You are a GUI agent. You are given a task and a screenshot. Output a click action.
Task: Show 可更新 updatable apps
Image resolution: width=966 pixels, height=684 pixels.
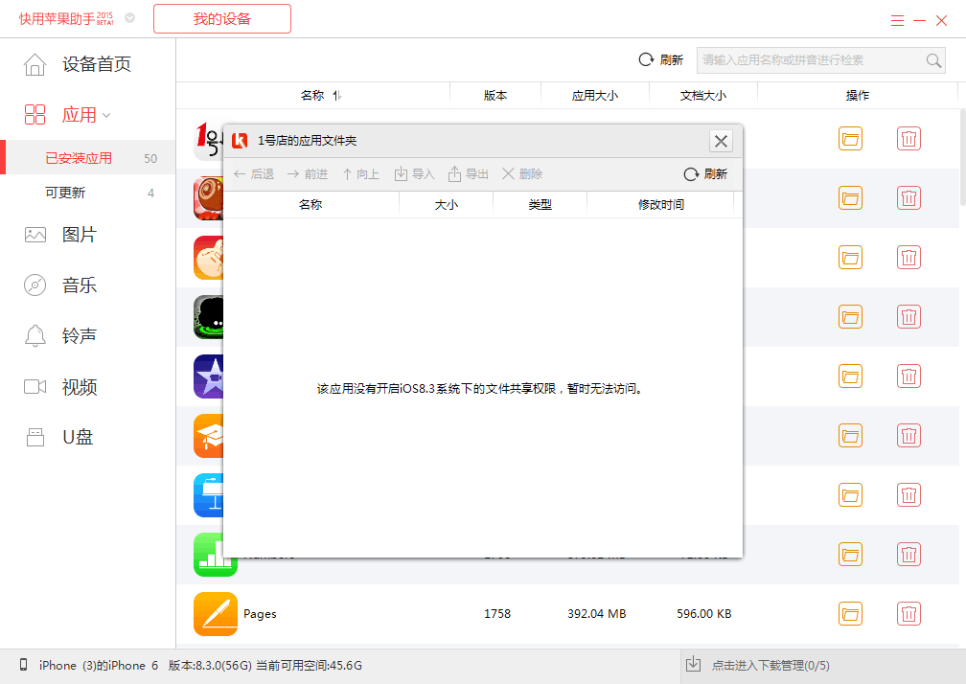tap(87, 193)
